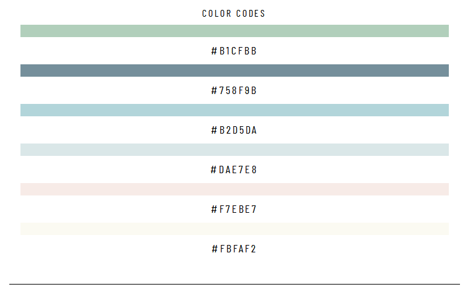Image resolution: width=473 pixels, height=300 pixels.
Task: Click the hash symbol before 758F9B
Action: pyautogui.click(x=214, y=90)
